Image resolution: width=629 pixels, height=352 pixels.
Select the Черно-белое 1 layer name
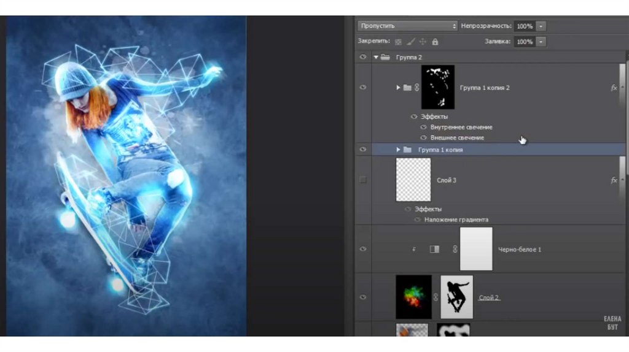click(x=520, y=250)
